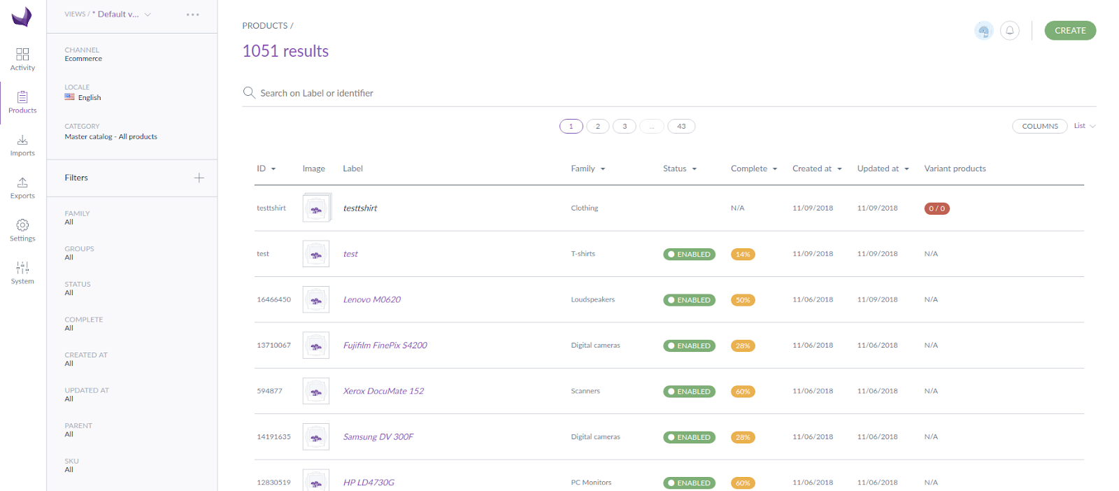The height and width of the screenshot is (491, 1119).
Task: Sort by Updated at column header
Action: pyautogui.click(x=883, y=169)
